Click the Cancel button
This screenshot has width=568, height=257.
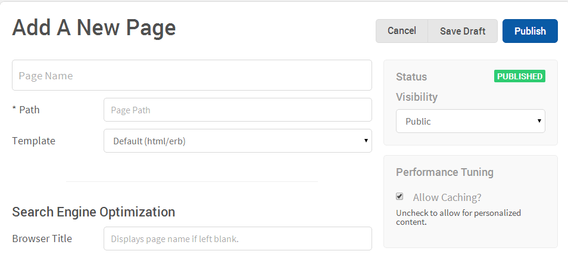[x=402, y=31]
